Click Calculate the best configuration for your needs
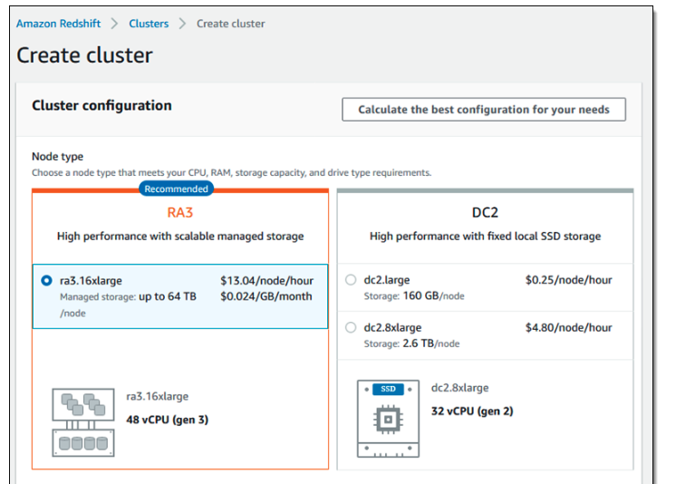The width and height of the screenshot is (676, 484). tap(484, 110)
